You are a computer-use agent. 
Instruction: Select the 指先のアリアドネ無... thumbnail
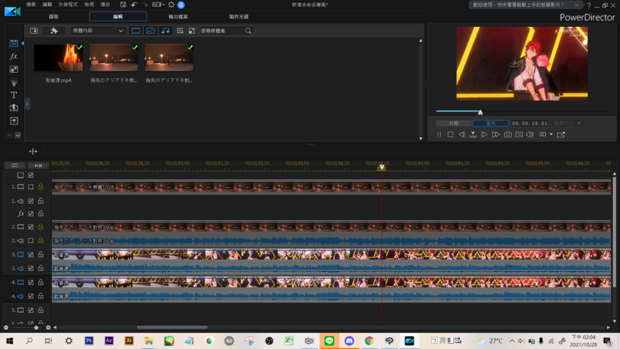pyautogui.click(x=114, y=58)
